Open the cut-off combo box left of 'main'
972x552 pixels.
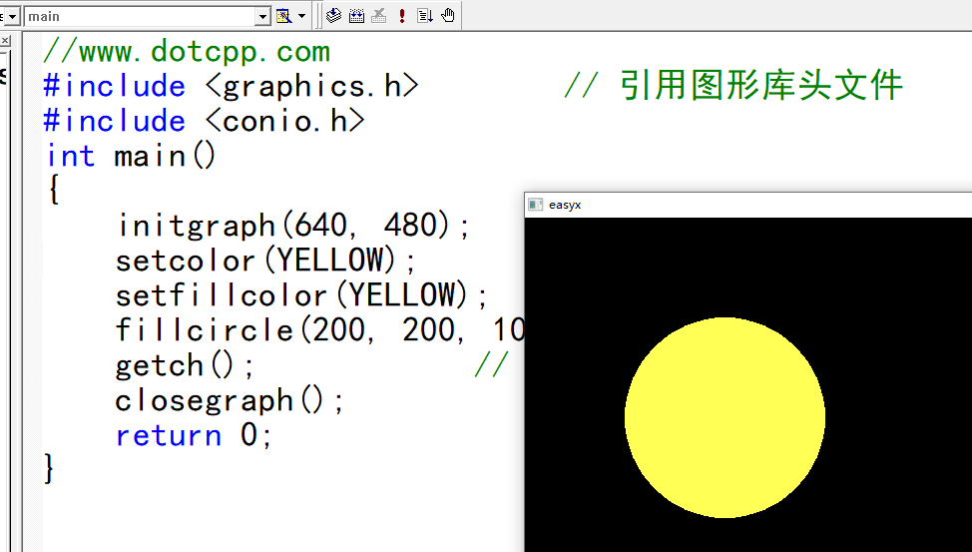(x=11, y=17)
